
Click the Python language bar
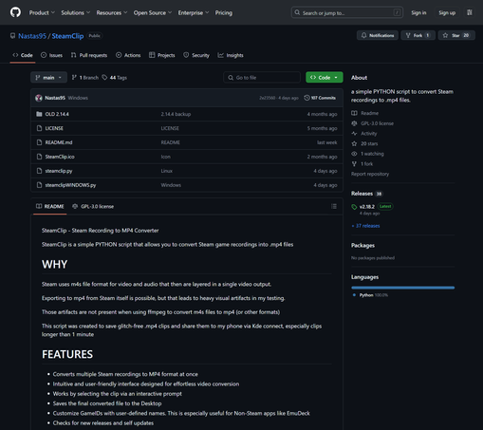[402, 288]
